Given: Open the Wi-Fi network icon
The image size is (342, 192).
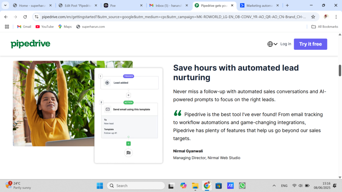Looking at the screenshot, I should click(294, 186).
